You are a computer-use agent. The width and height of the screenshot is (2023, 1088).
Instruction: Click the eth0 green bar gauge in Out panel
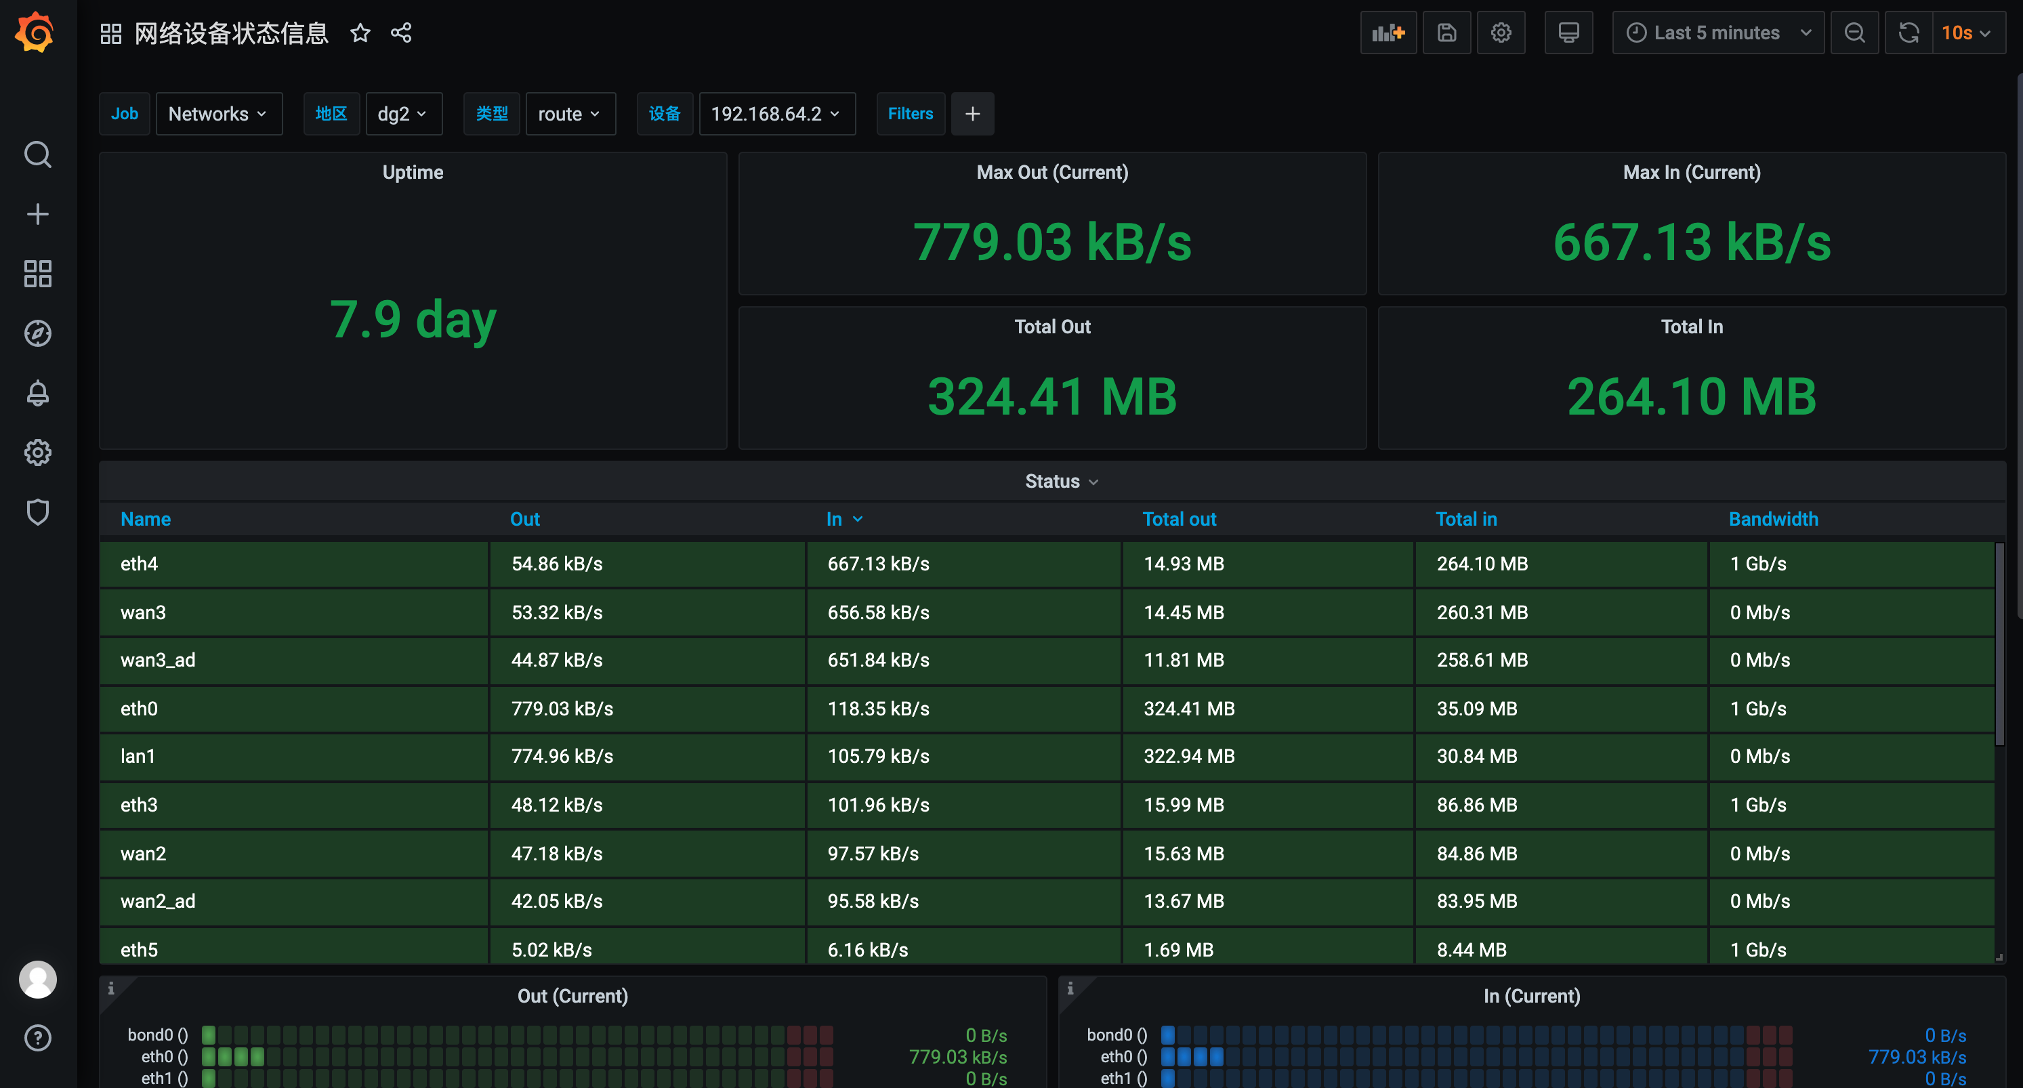[x=517, y=1057]
